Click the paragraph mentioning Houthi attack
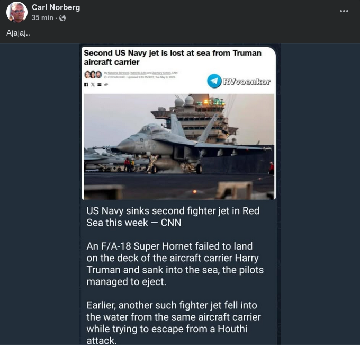Screen dimensions: 360x345 click(x=174, y=323)
